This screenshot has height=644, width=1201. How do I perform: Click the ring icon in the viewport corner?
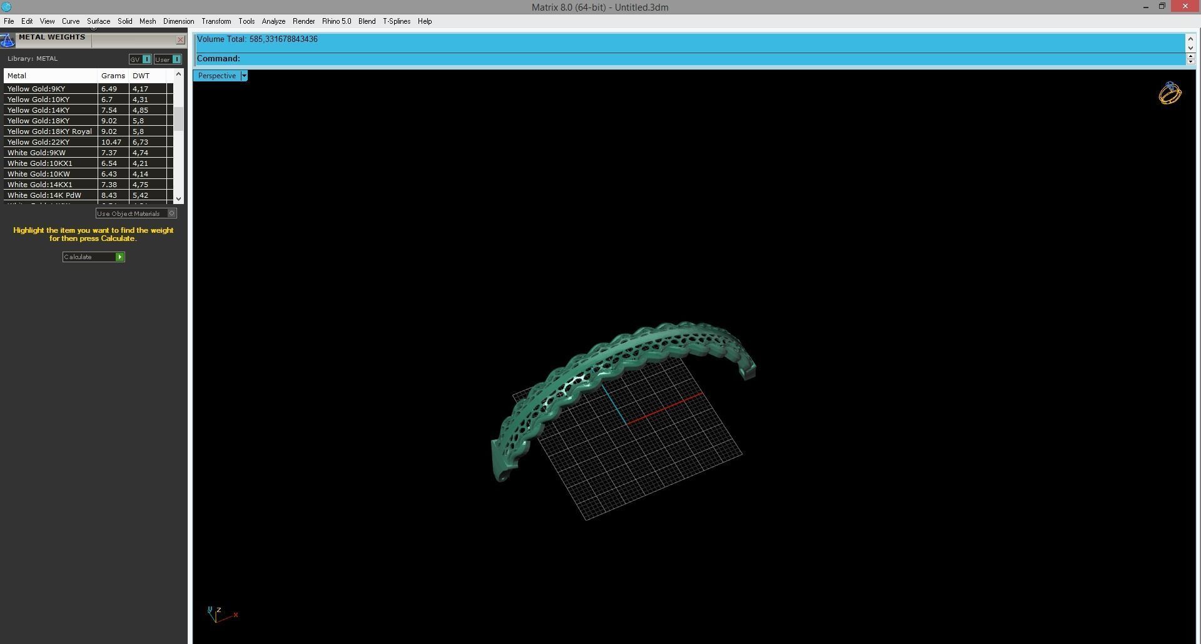pos(1170,93)
